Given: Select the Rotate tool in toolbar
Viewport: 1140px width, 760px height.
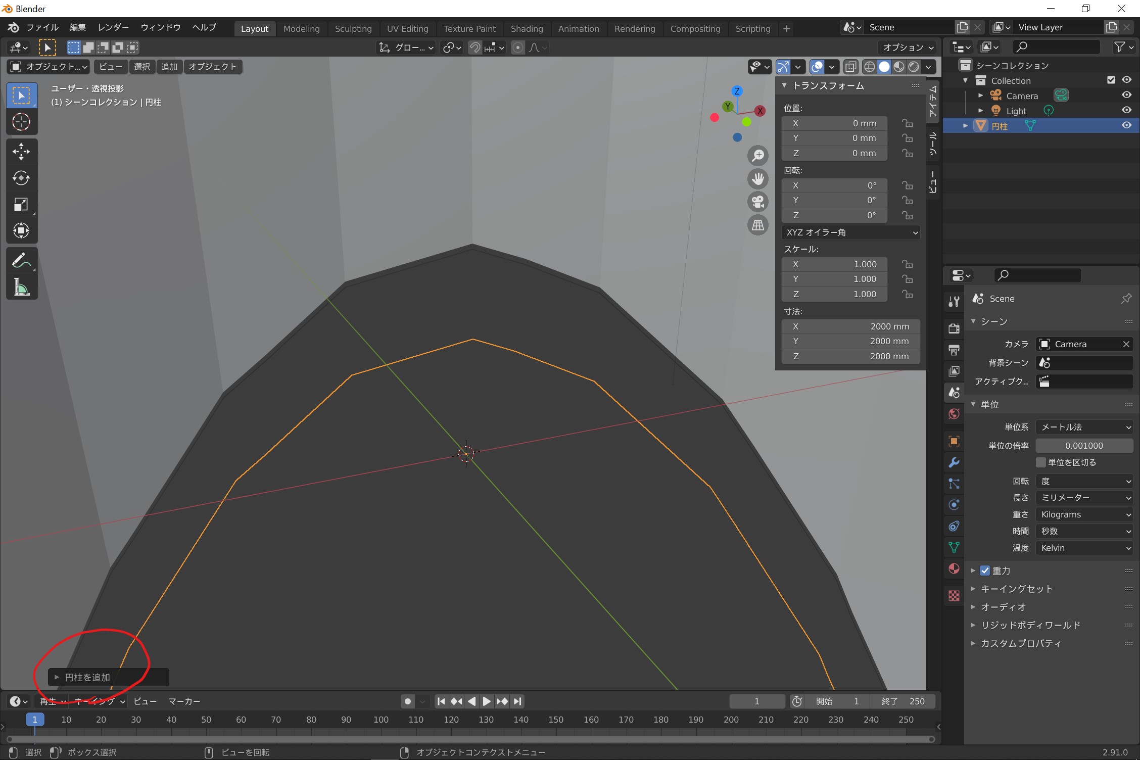Looking at the screenshot, I should [x=21, y=178].
